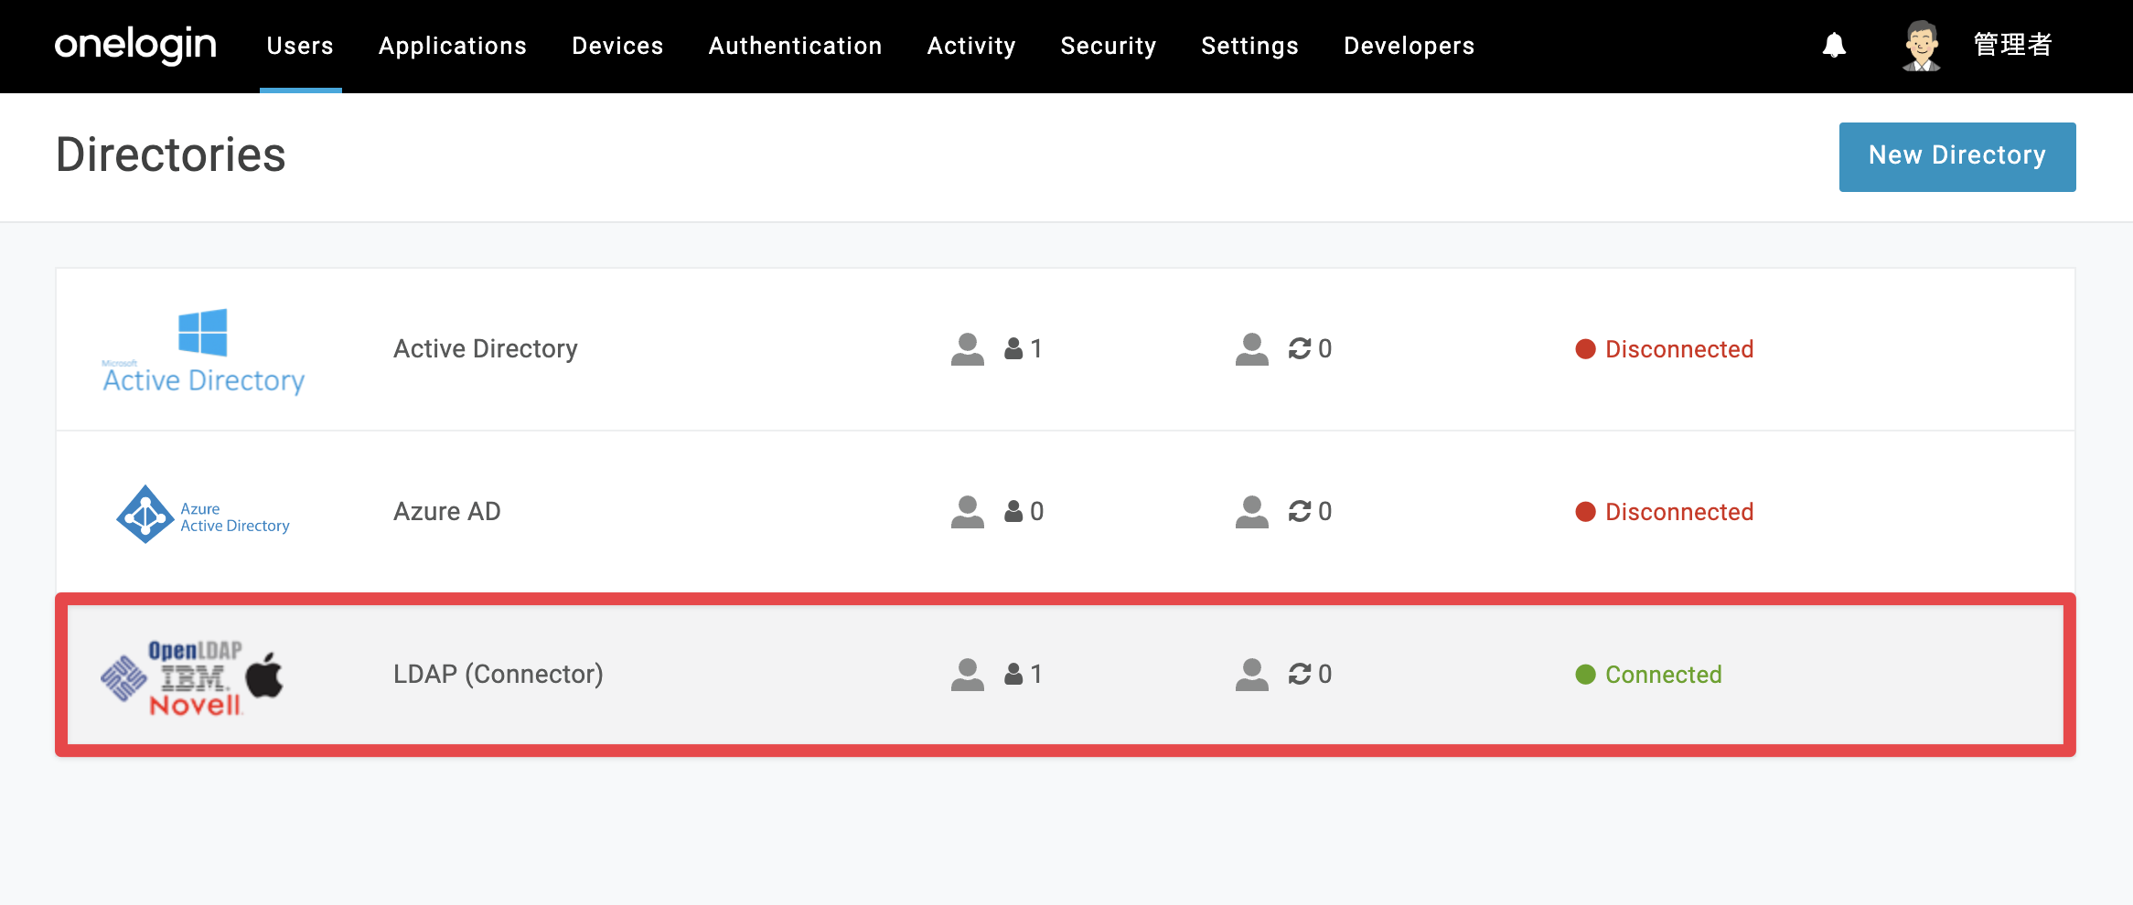Click the green Connected status dot
2133x905 pixels.
coord(1585,675)
